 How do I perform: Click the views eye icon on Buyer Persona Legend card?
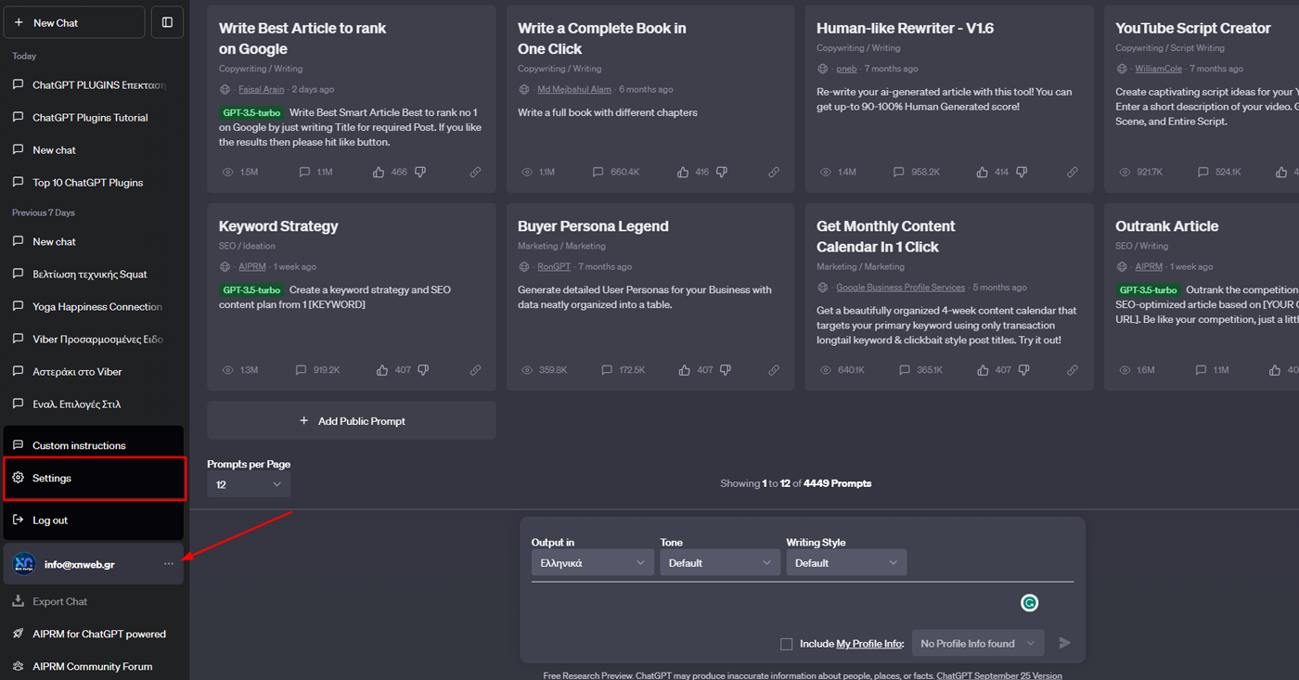[x=527, y=370]
